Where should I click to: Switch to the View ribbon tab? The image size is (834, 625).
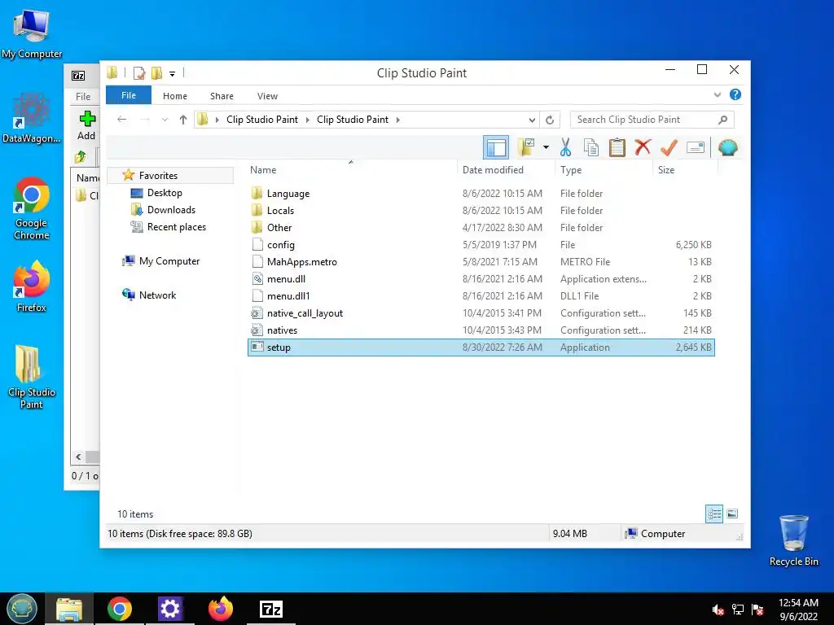pos(267,96)
